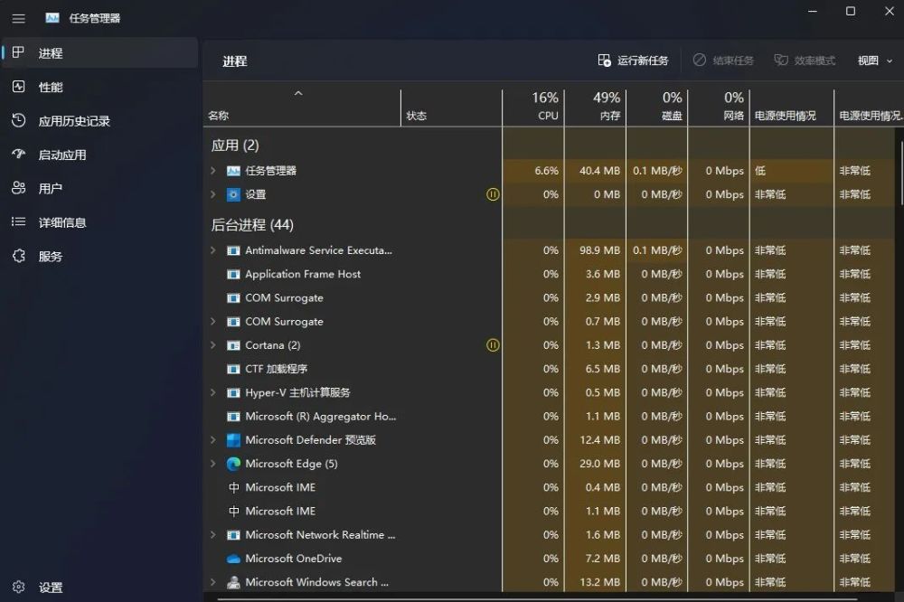Click 结束任务 button
The height and width of the screenshot is (602, 904).
(x=723, y=61)
